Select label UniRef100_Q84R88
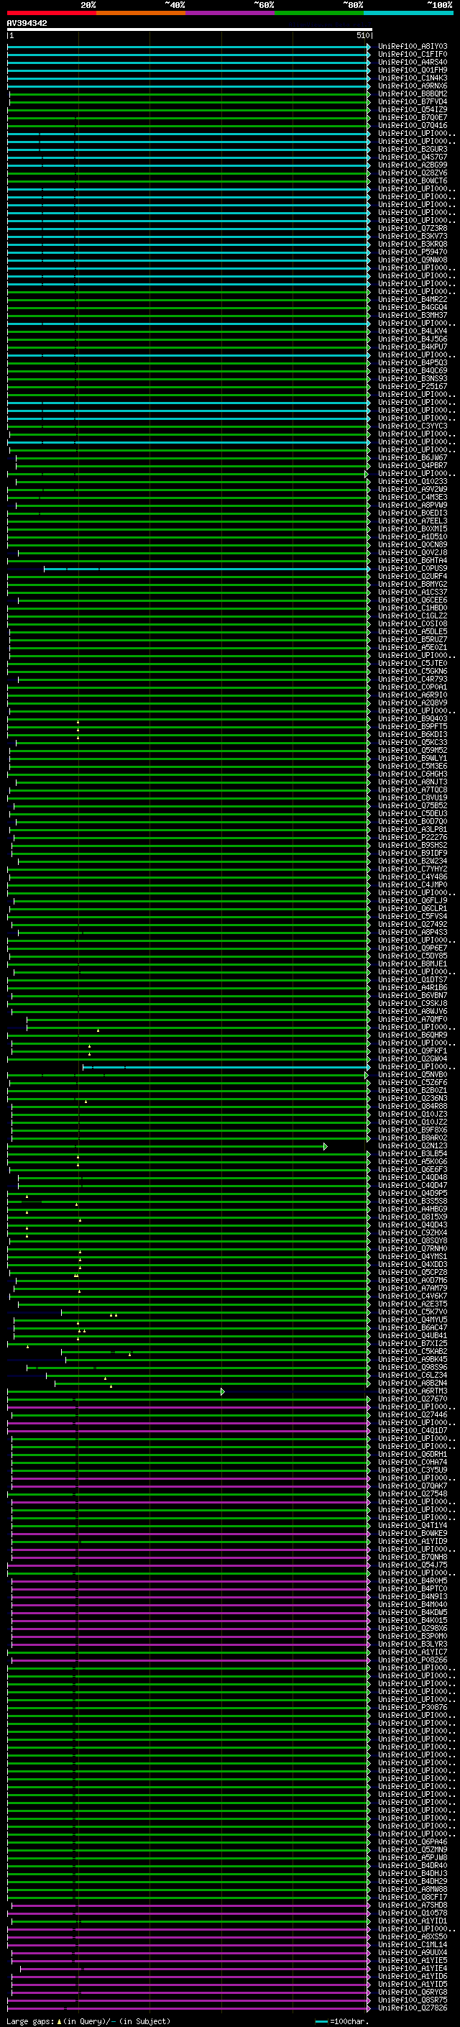Viewport: 460px width, 2027px height. pos(413,1107)
